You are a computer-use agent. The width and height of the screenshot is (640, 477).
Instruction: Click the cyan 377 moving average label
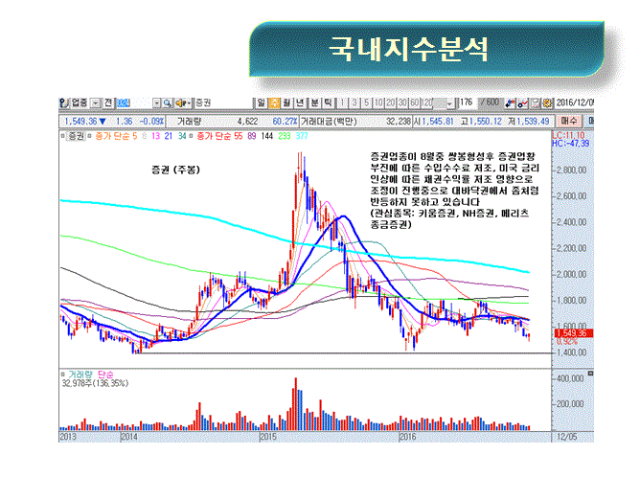(302, 136)
